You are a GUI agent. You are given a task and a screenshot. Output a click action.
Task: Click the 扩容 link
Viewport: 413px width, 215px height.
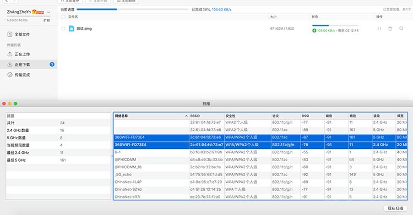point(47,20)
